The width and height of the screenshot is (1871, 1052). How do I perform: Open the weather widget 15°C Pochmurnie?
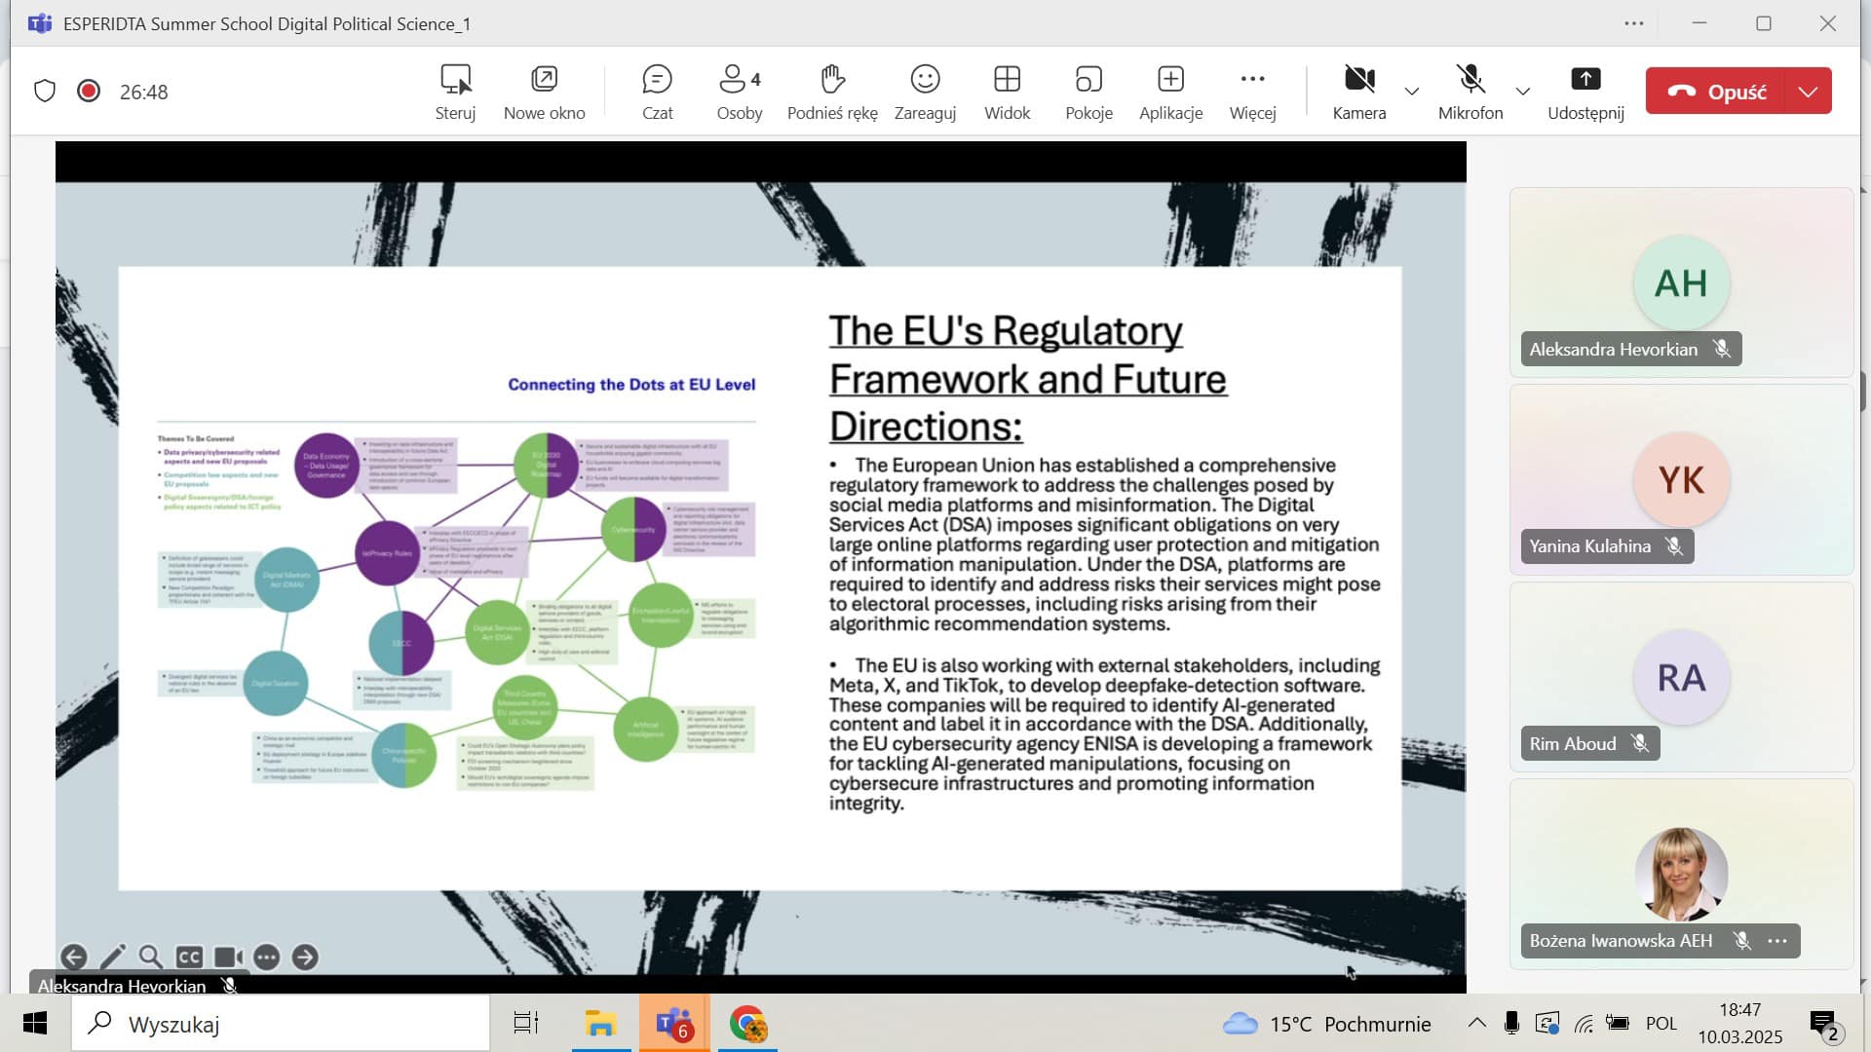[1326, 1024]
